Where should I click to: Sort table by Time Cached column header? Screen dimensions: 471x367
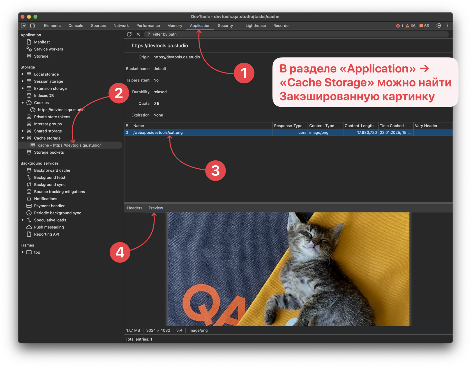[x=396, y=126]
